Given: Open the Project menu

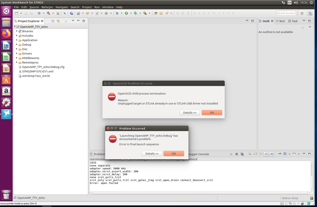Looking at the screenshot, I should [87, 7].
